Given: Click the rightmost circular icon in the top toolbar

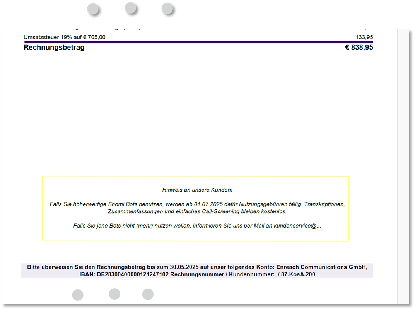Looking at the screenshot, I should click(166, 8).
